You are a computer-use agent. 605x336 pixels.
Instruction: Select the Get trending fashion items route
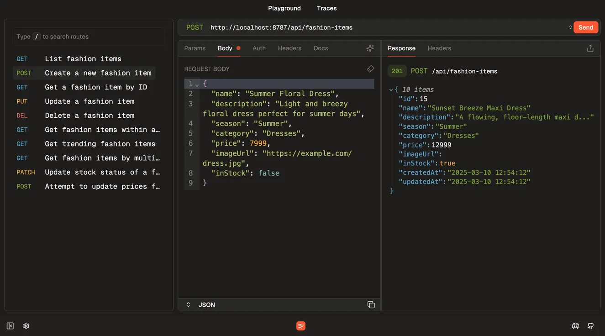click(100, 143)
